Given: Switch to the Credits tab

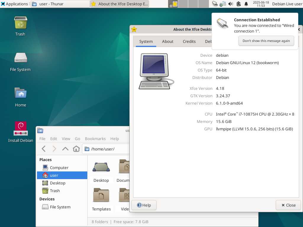Looking at the screenshot, I should point(189,41).
